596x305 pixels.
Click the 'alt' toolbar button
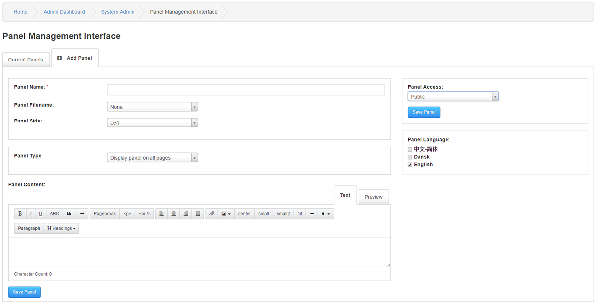coord(300,214)
